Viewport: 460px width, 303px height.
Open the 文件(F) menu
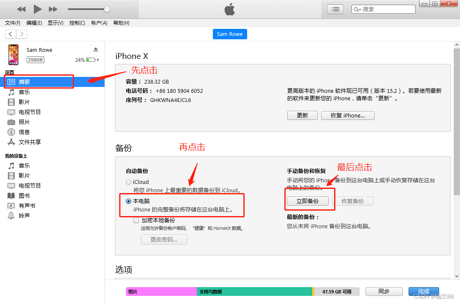(x=13, y=23)
